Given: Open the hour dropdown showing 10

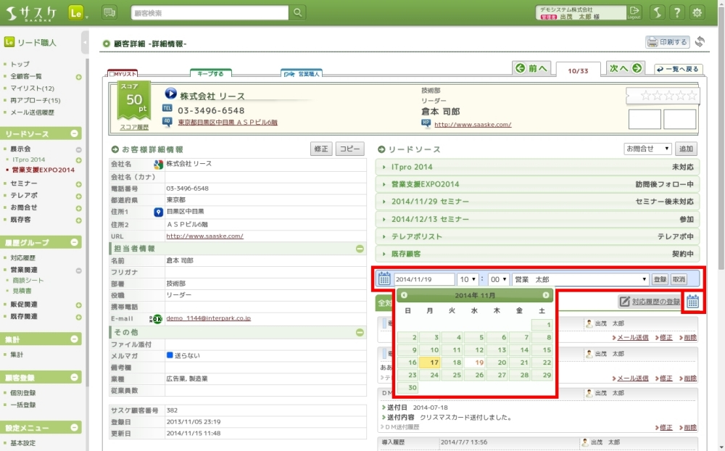Looking at the screenshot, I should point(468,279).
